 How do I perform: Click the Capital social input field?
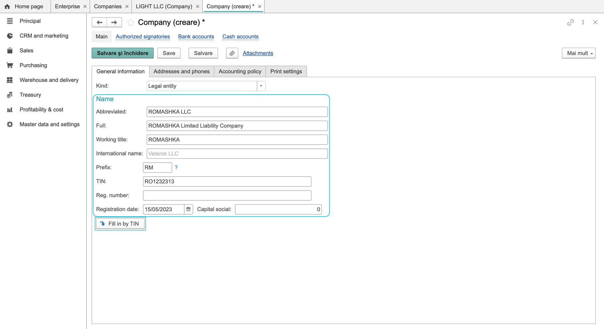click(278, 209)
